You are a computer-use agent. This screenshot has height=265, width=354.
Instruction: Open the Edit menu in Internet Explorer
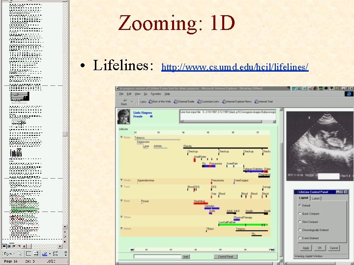129,94
